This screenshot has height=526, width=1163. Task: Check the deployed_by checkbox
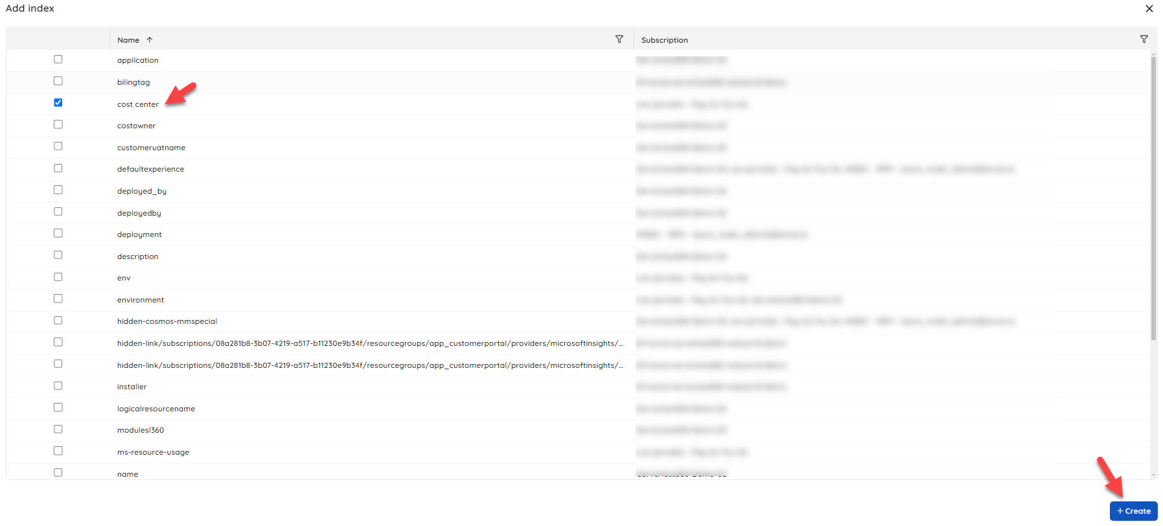[x=58, y=190]
